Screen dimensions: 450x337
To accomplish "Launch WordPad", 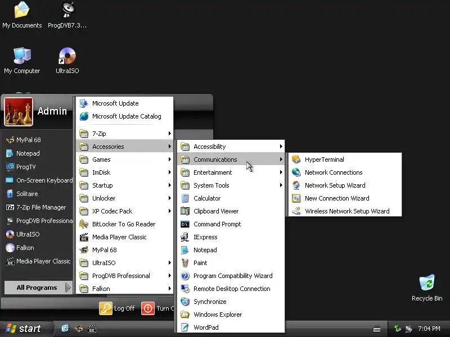I will pos(231,327).
